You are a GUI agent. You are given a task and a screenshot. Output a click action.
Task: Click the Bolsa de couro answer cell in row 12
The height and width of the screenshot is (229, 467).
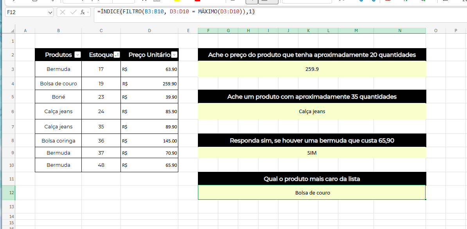point(312,193)
